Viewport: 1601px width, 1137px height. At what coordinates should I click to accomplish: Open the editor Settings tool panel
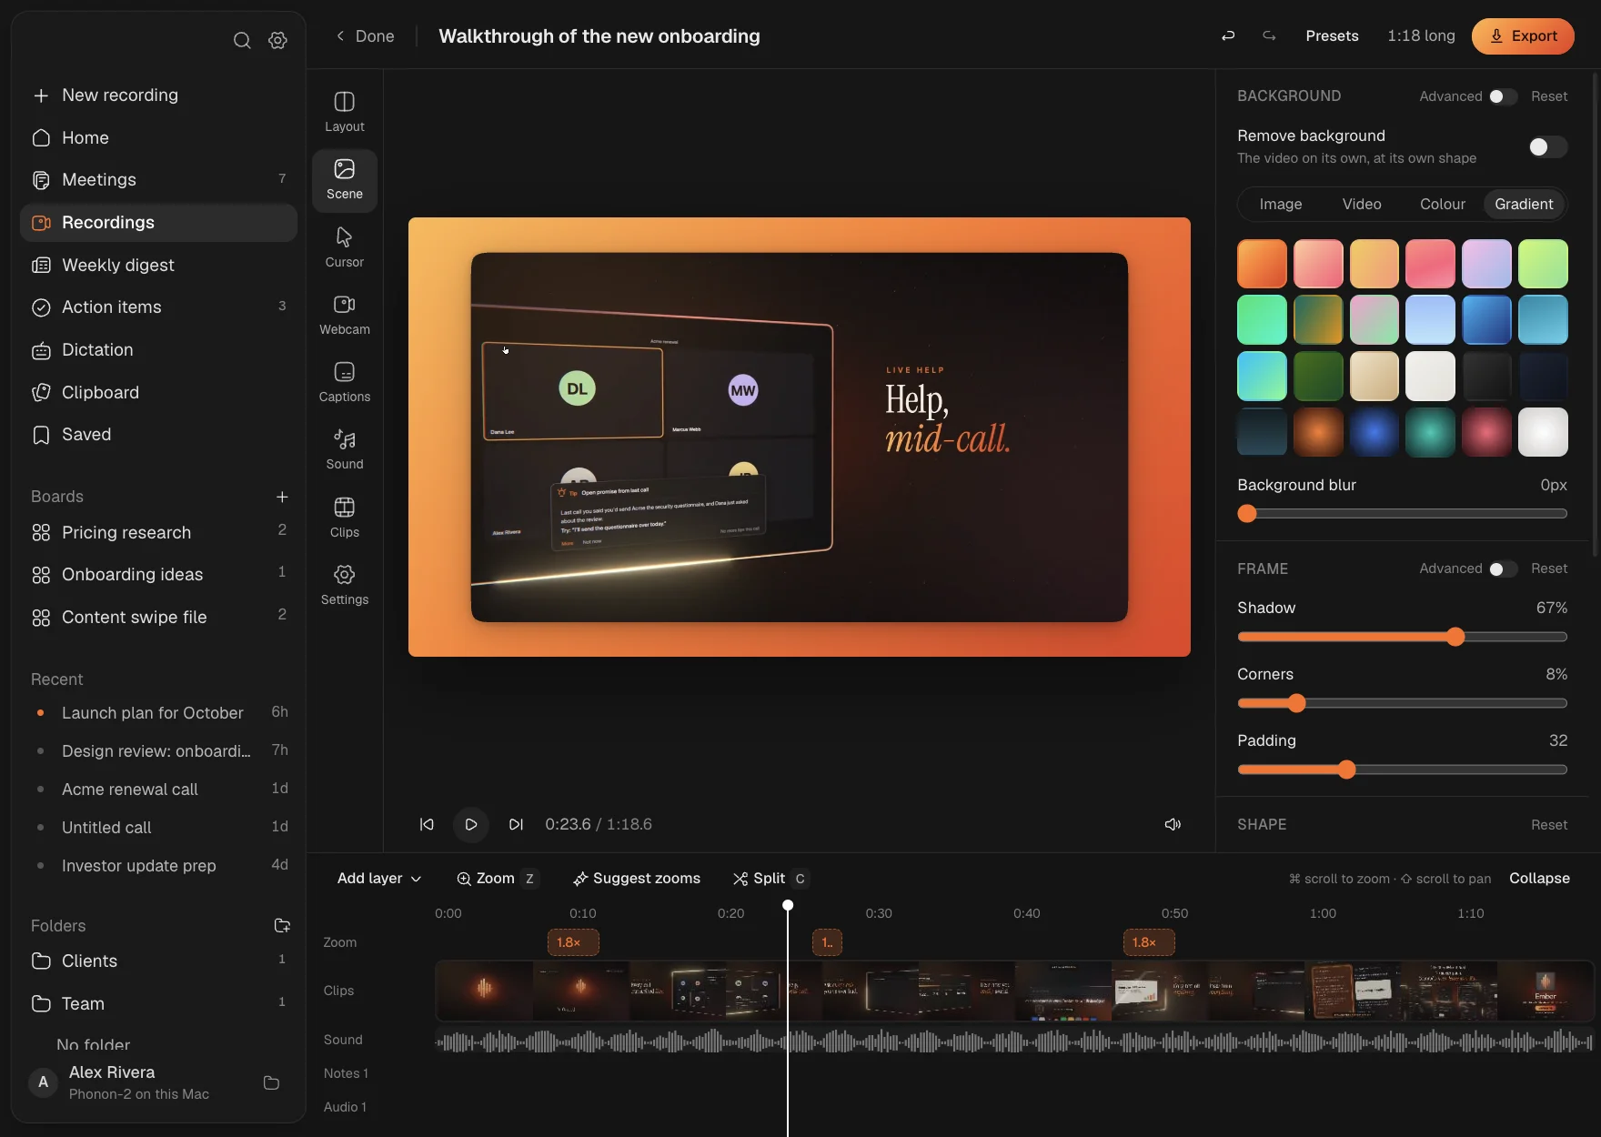(x=344, y=585)
